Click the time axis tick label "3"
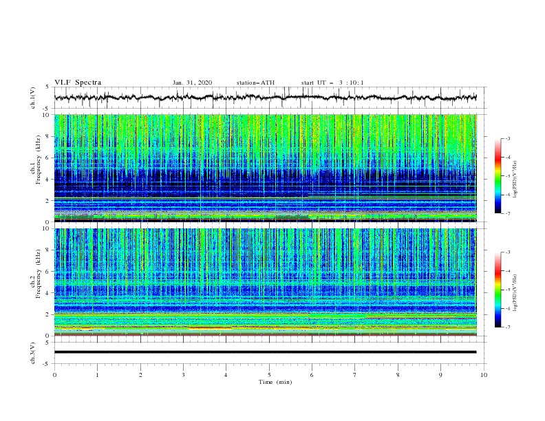The height and width of the screenshot is (421, 545). (184, 375)
